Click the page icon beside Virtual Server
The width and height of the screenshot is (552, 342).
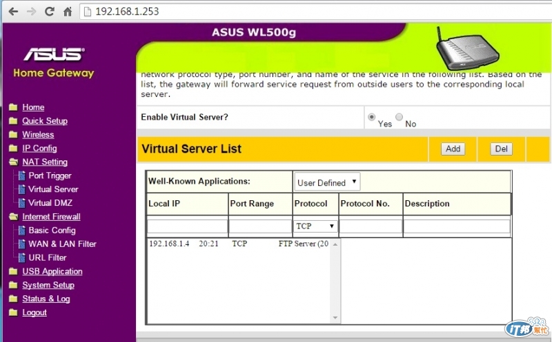[x=22, y=189]
